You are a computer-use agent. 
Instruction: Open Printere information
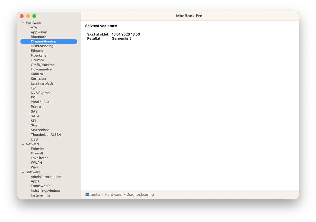click(37, 107)
